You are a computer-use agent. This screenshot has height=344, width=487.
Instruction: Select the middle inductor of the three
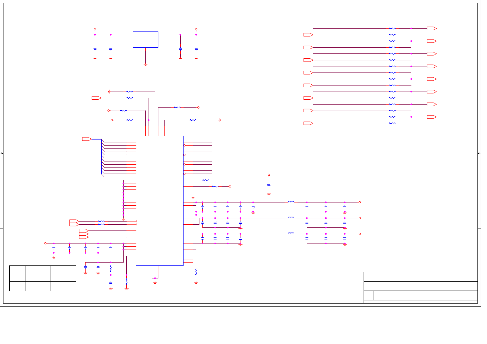[x=291, y=218]
